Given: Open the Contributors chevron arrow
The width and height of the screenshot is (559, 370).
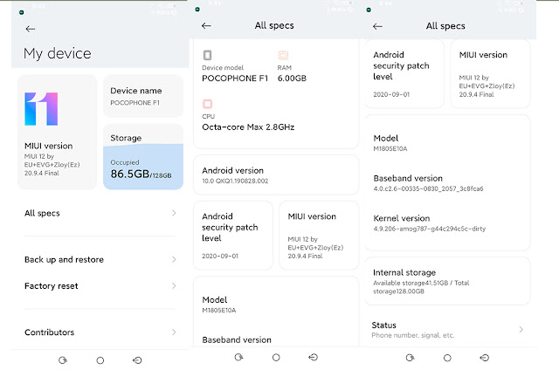Looking at the screenshot, I should click(x=174, y=332).
